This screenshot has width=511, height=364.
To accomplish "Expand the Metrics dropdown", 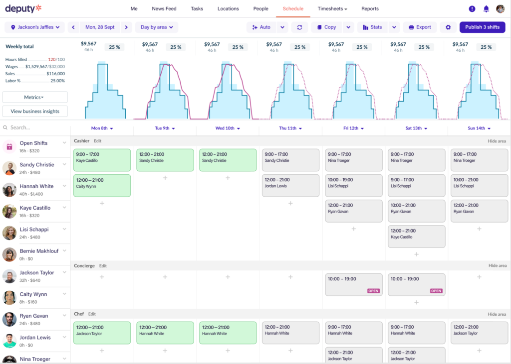I will click(35, 97).
